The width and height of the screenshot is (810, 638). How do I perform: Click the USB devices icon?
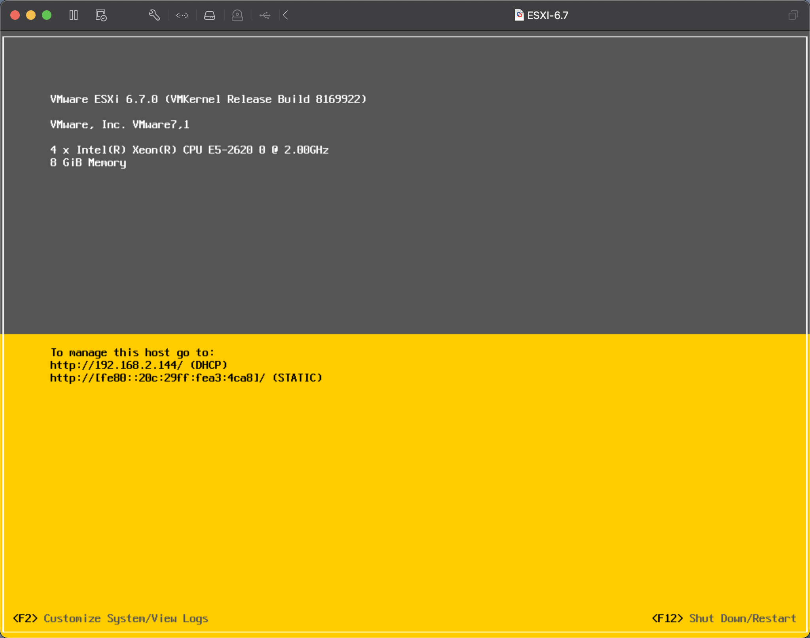pyautogui.click(x=265, y=15)
